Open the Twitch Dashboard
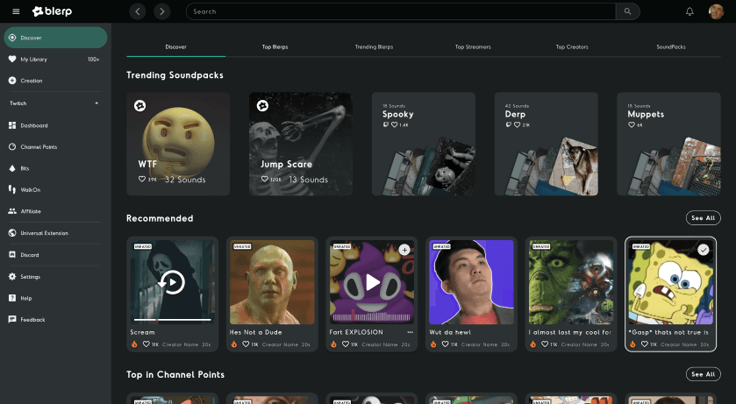Image resolution: width=736 pixels, height=404 pixels. (x=55, y=125)
